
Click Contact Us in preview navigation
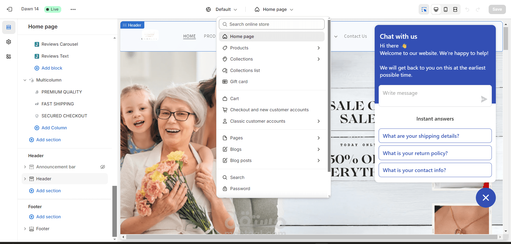point(355,36)
